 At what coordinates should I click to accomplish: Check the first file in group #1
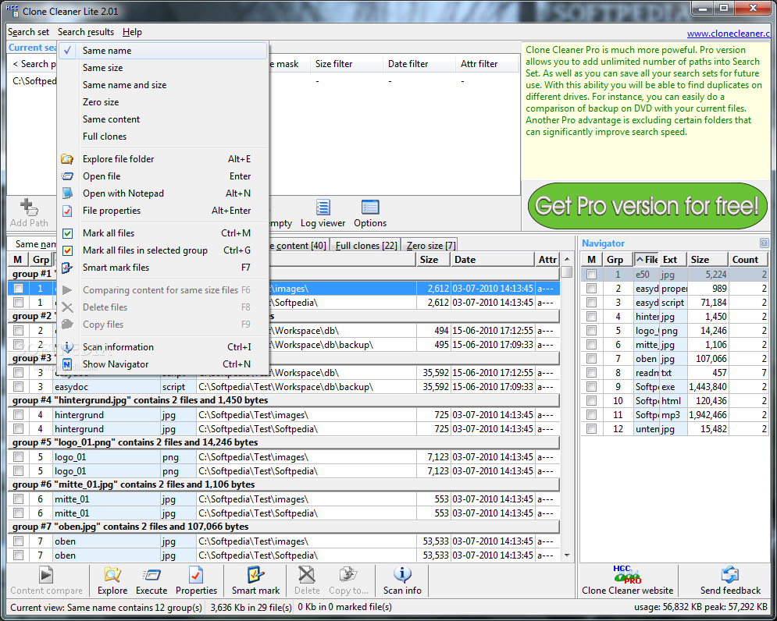pyautogui.click(x=18, y=288)
